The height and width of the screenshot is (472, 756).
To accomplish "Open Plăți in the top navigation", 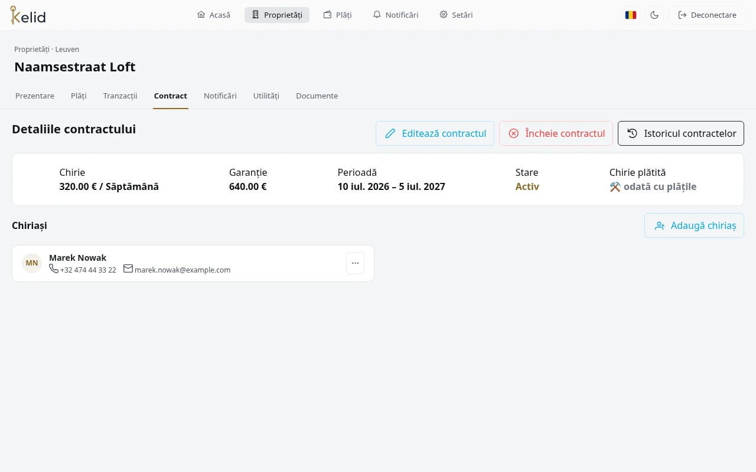I will point(338,15).
